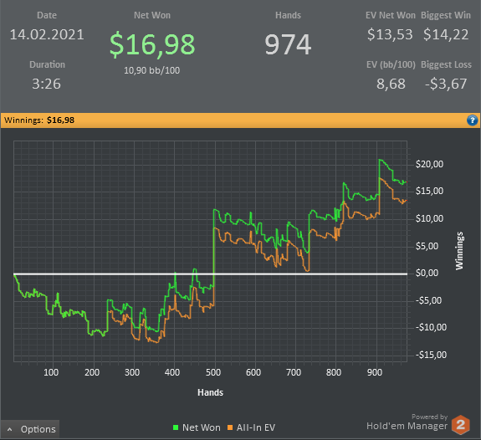The width and height of the screenshot is (481, 440).
Task: Click the duration value 3:26
Action: point(46,84)
